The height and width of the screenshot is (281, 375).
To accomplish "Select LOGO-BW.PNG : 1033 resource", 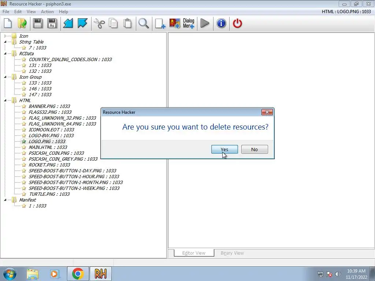I will tap(51, 135).
